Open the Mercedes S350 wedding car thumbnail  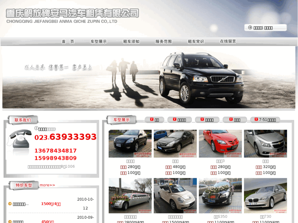220,196
